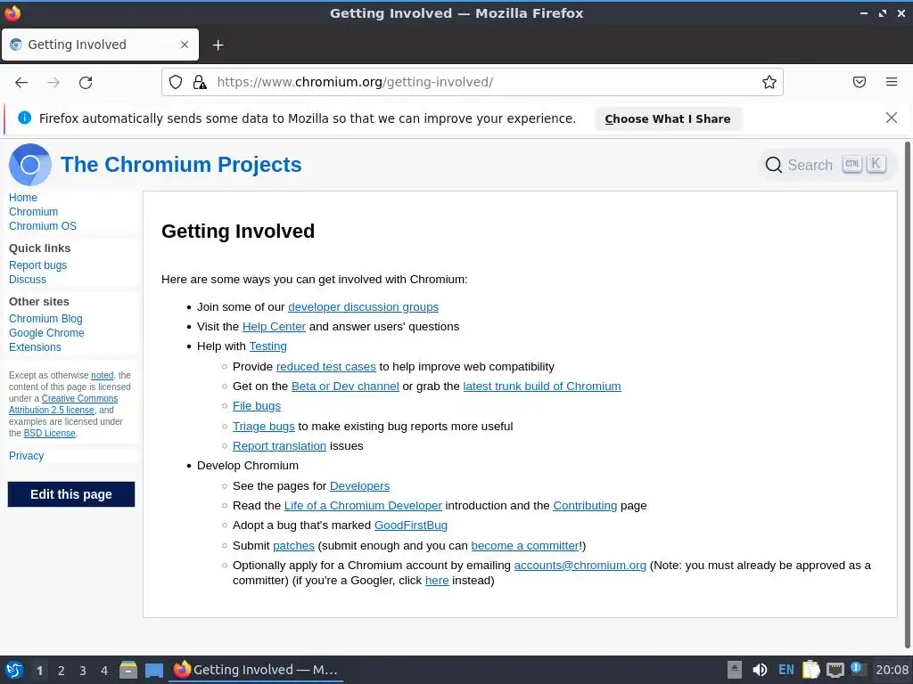The height and width of the screenshot is (684, 913).
Task: Click the show desktop icon in the taskbar
Action: point(154,670)
